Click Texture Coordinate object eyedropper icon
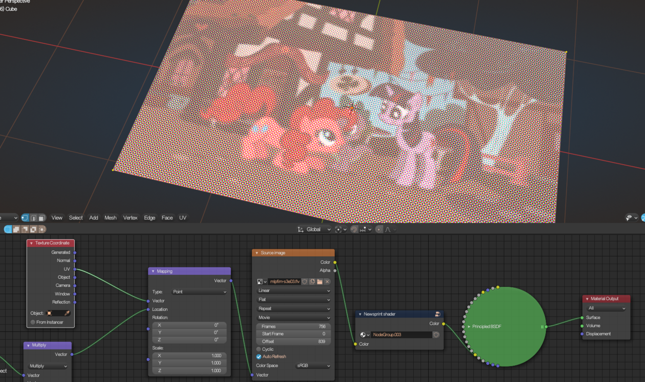The image size is (645, 382). tap(67, 313)
